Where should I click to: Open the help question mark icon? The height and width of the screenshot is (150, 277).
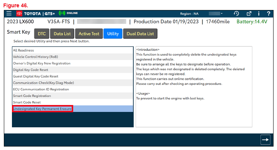[x=269, y=13]
